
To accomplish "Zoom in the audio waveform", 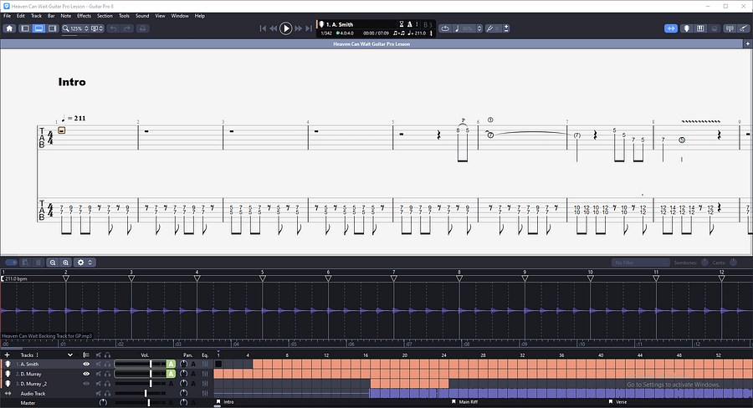I will click(66, 263).
